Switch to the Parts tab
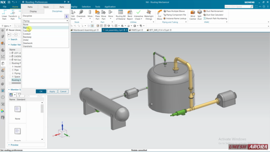This screenshot has width=270, height=152. pyautogui.click(x=62, y=7)
